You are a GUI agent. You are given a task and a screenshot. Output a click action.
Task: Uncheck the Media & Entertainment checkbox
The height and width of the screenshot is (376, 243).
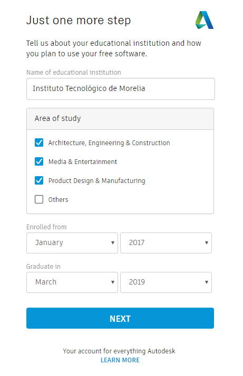coord(39,161)
